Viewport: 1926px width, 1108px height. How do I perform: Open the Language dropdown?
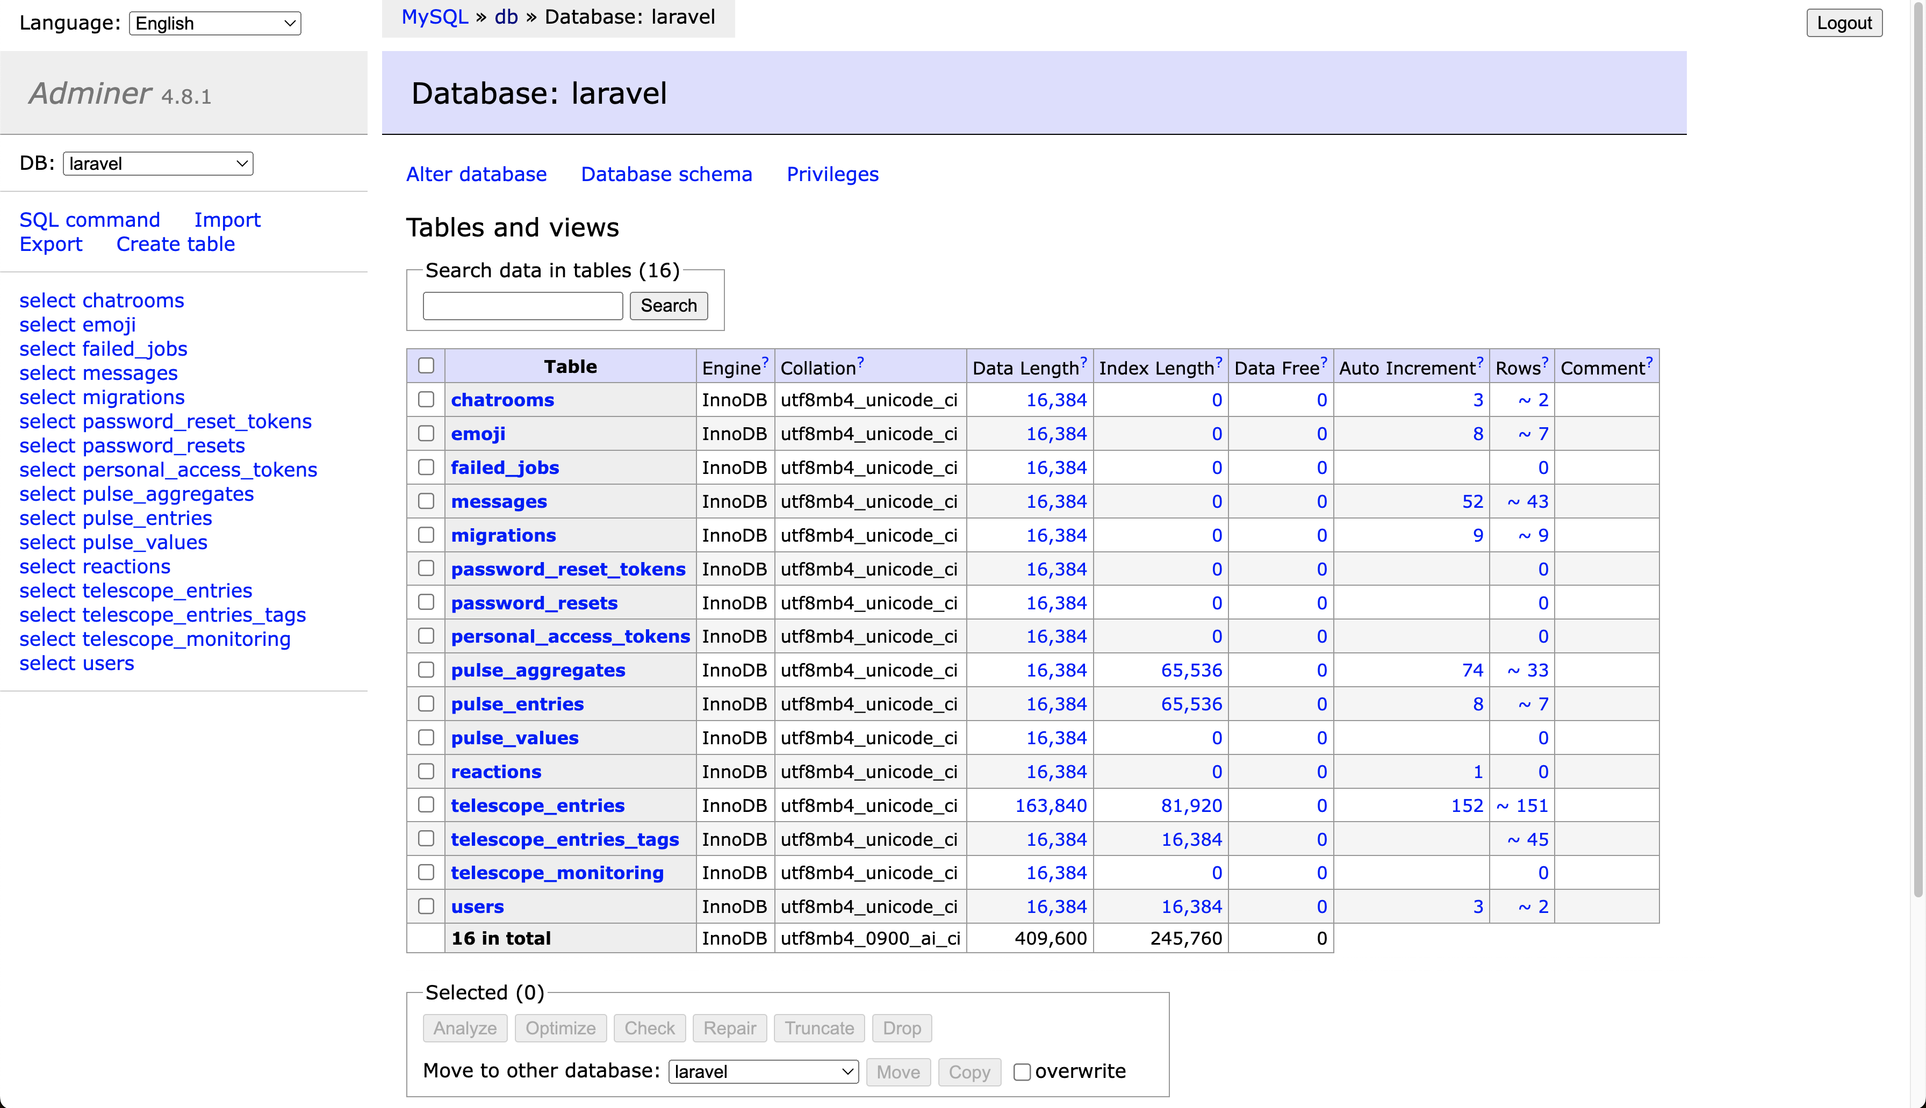(x=215, y=24)
